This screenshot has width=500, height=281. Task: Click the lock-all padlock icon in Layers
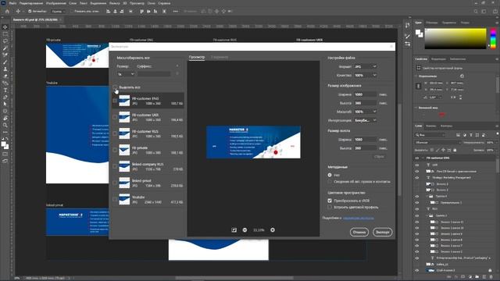click(x=455, y=150)
